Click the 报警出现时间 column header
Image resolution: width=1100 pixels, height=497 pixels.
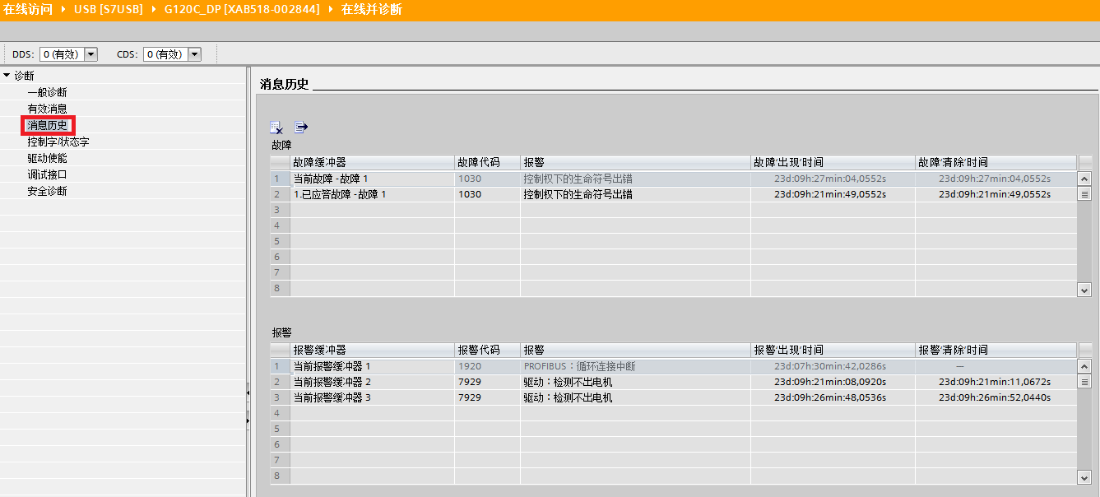point(833,350)
